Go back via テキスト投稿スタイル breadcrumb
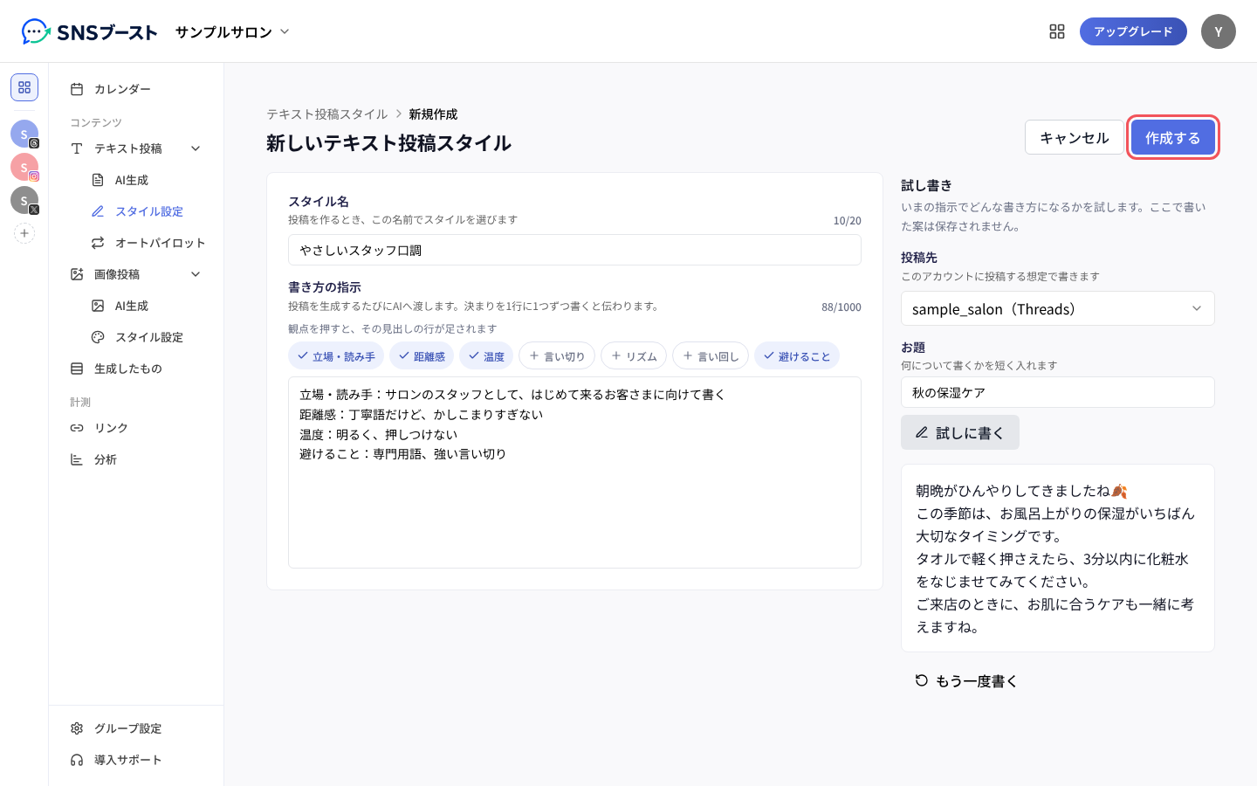The width and height of the screenshot is (1257, 786). click(x=327, y=114)
